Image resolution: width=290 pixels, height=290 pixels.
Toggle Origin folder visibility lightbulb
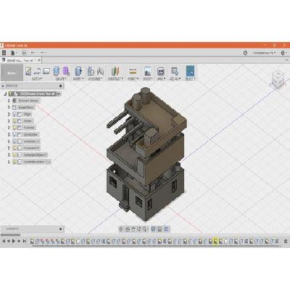coord(14,114)
